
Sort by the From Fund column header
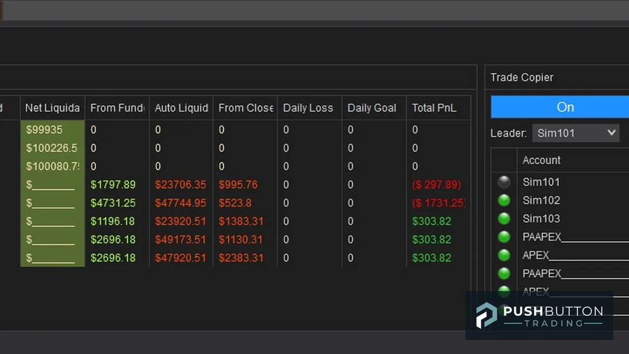click(x=117, y=108)
